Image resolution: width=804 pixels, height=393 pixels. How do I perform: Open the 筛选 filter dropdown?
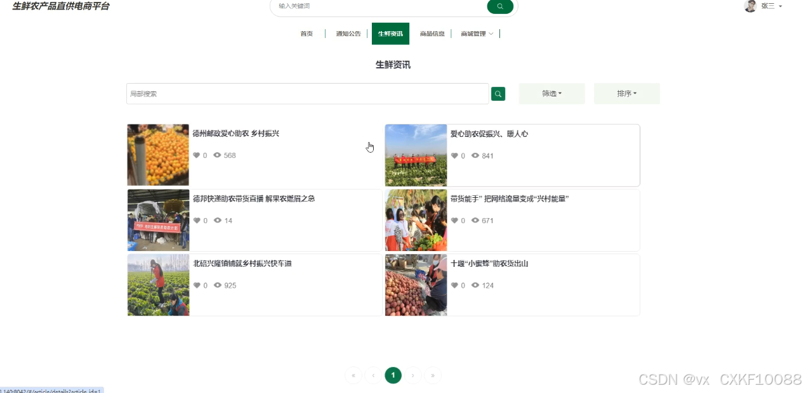pyautogui.click(x=552, y=94)
